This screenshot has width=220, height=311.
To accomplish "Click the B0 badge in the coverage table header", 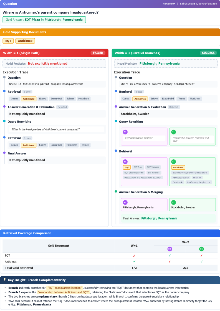I will [170, 249].
